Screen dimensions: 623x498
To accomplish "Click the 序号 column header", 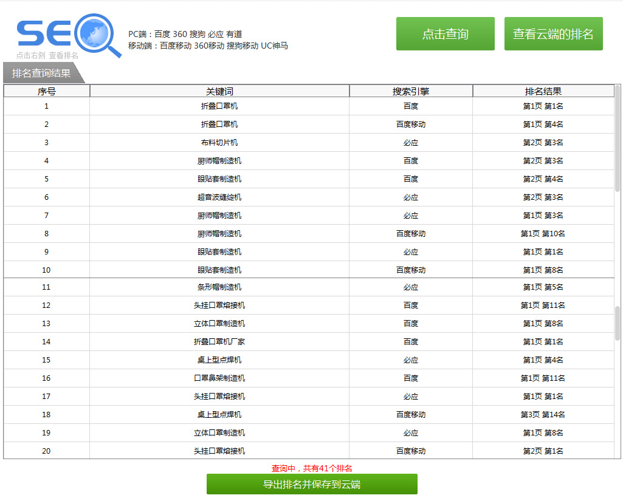I will pos(46,91).
